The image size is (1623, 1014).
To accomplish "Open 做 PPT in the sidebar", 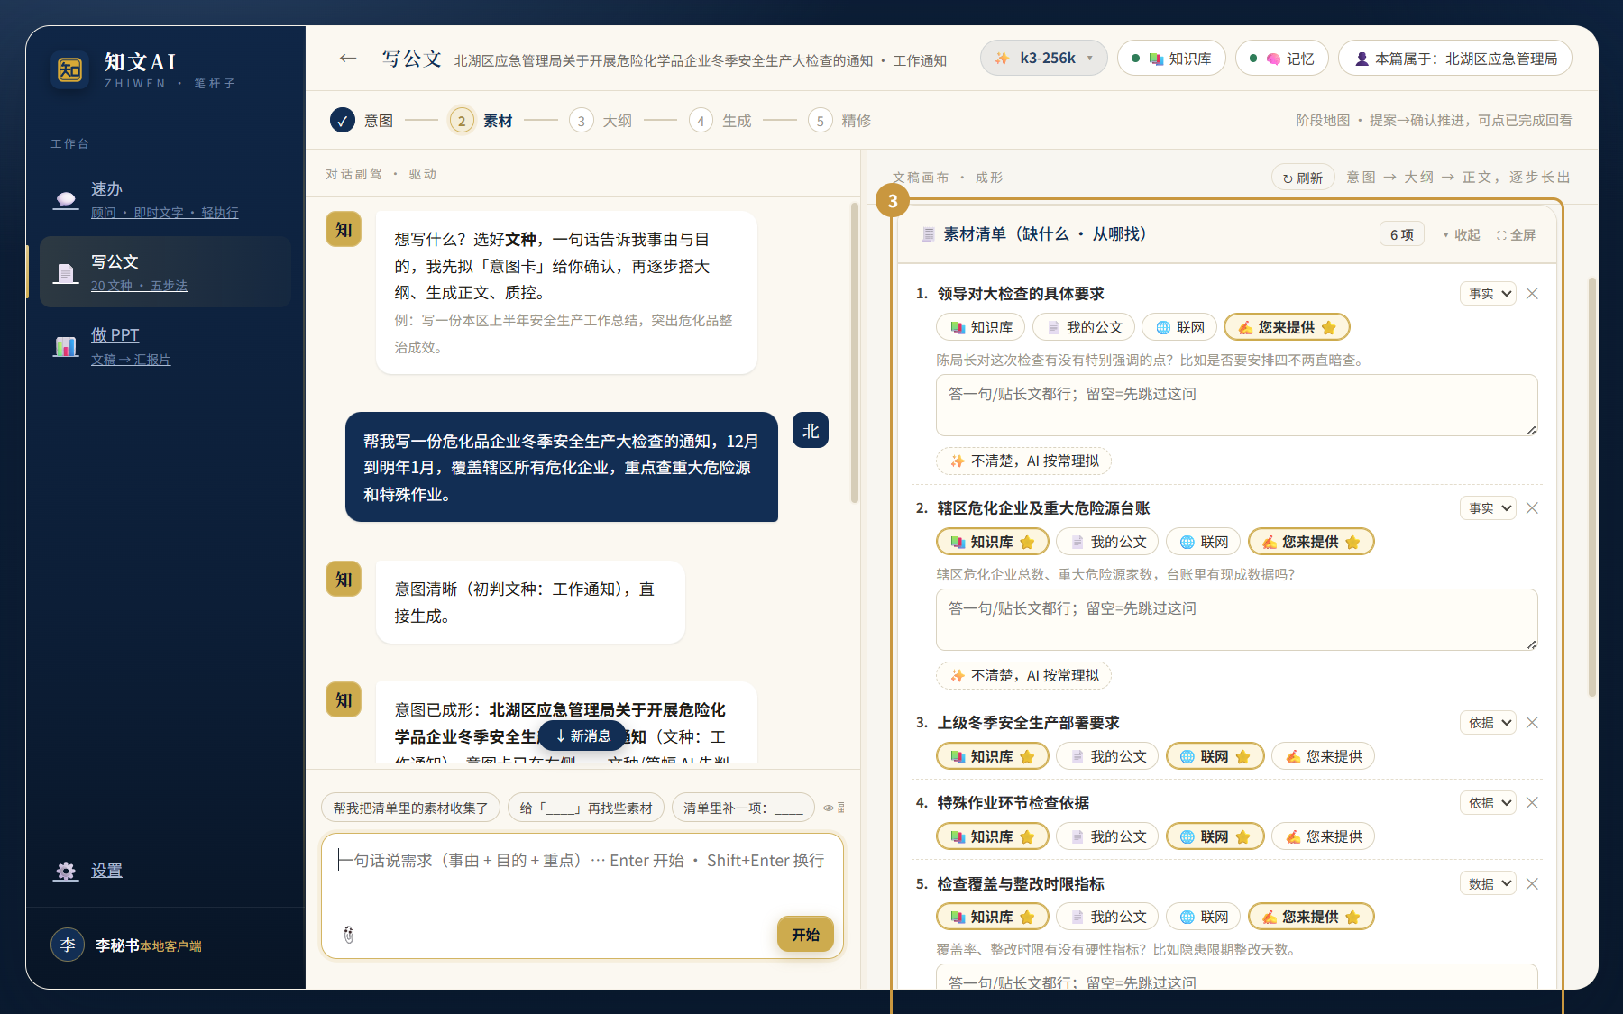I will [x=165, y=346].
